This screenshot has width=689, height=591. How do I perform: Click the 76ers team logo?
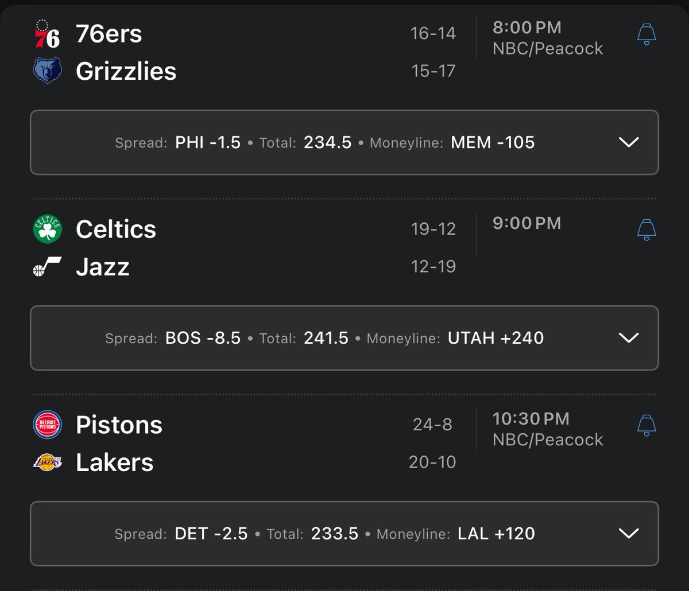point(47,34)
